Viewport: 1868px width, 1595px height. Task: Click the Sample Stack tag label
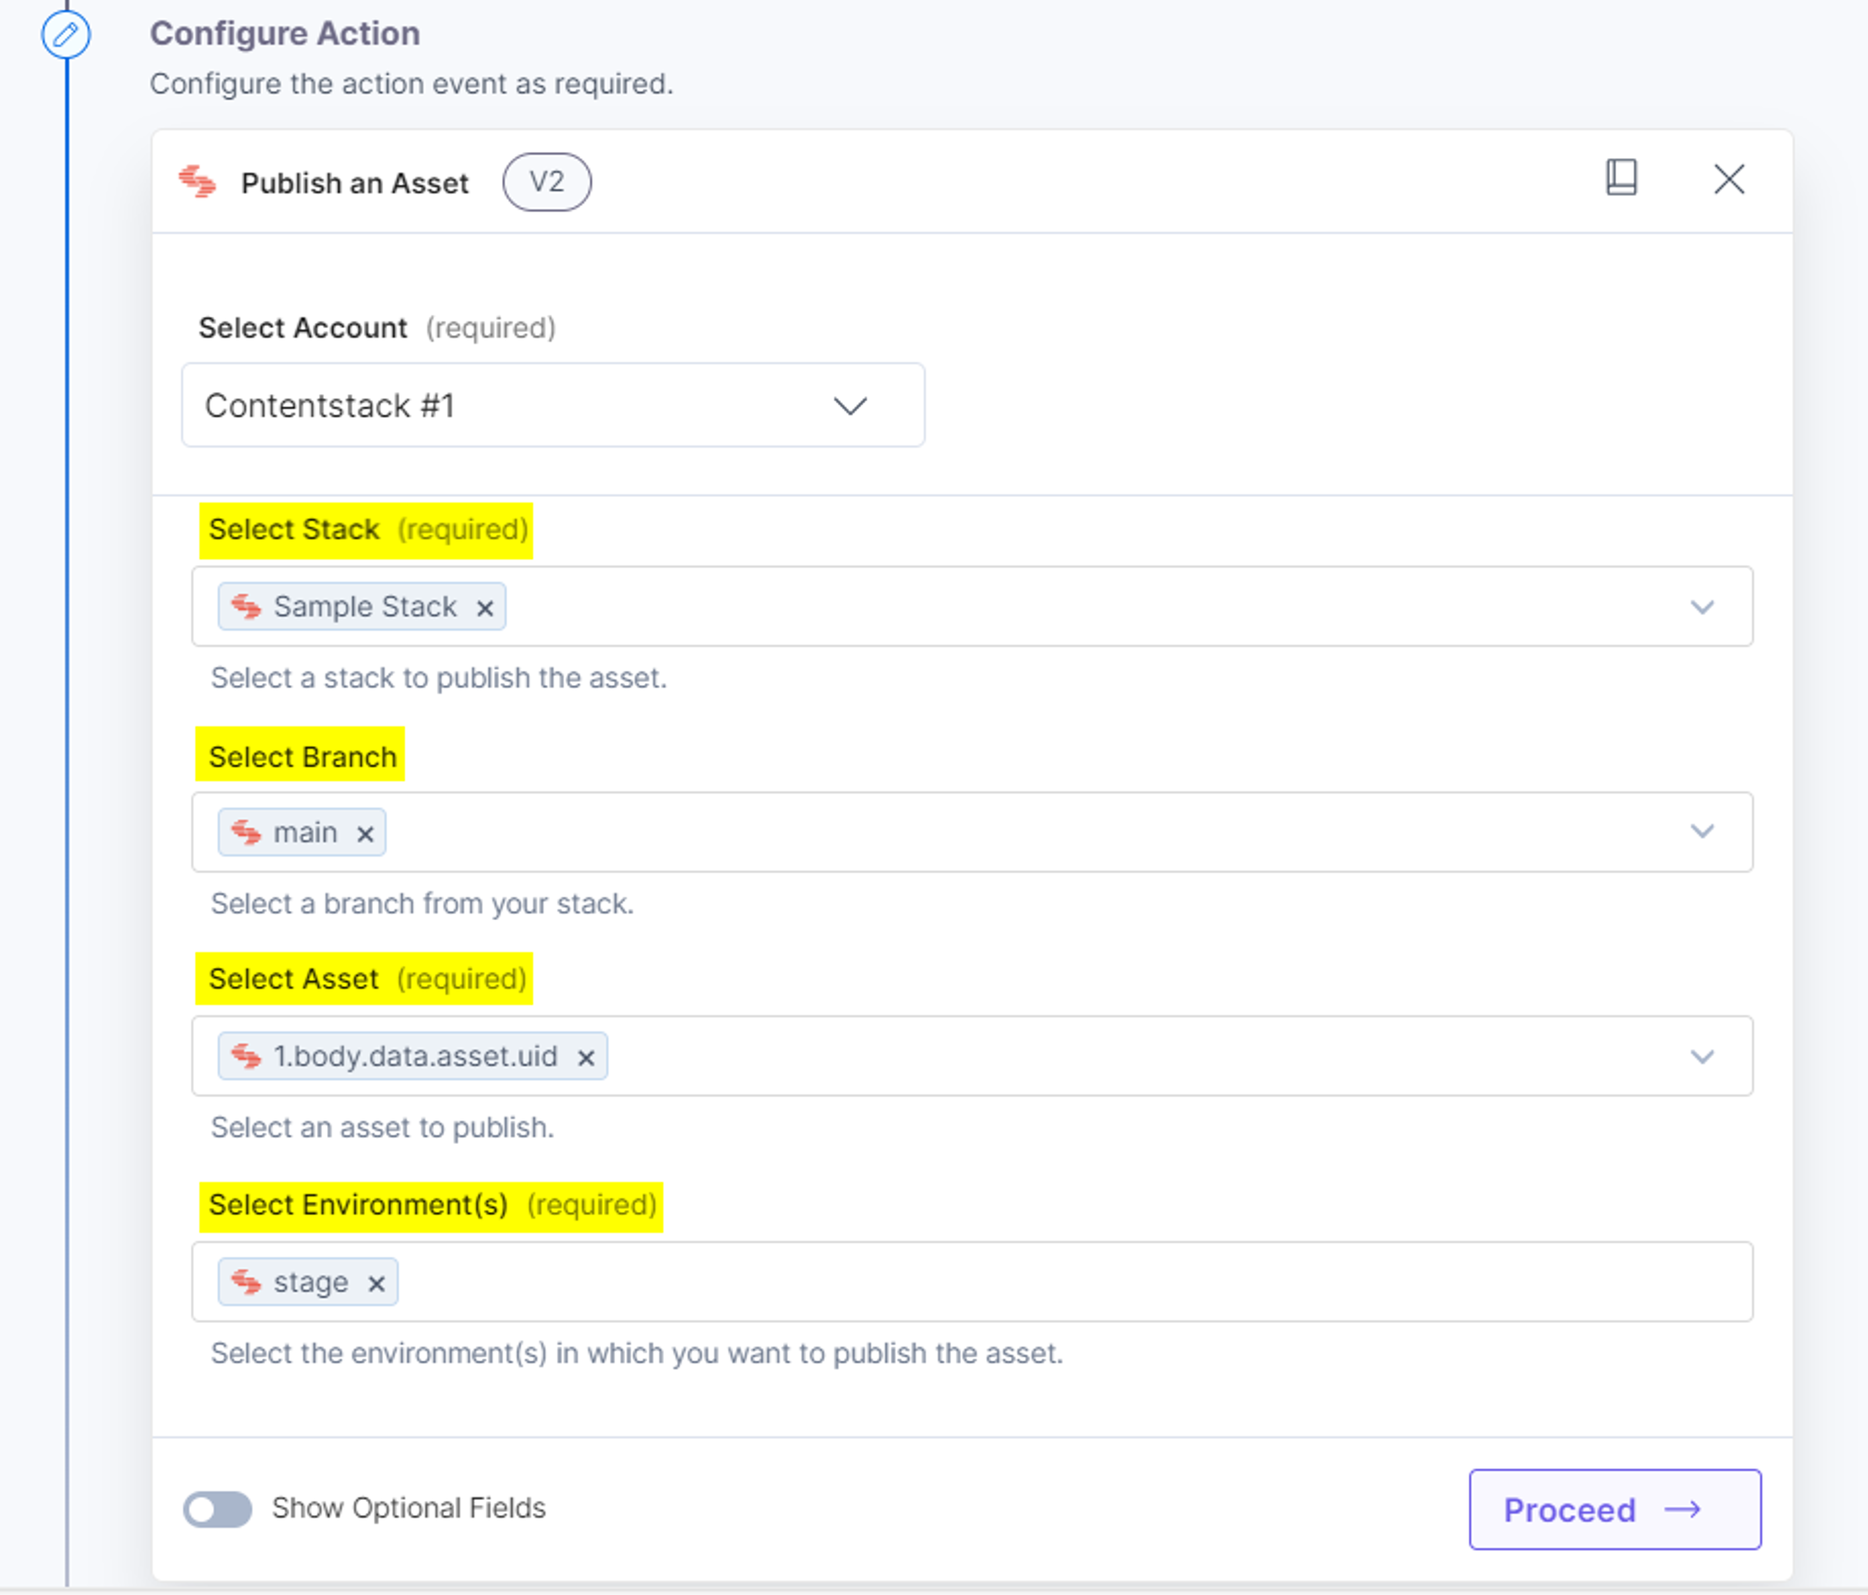[x=365, y=607]
